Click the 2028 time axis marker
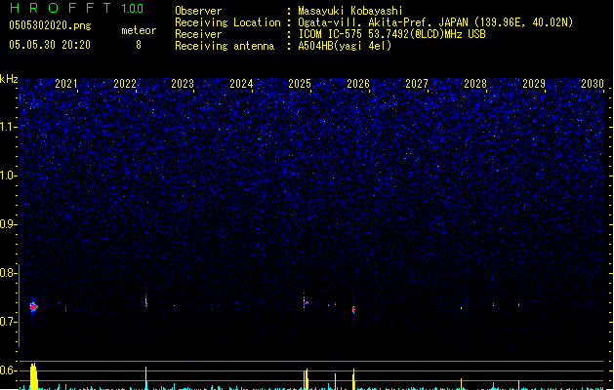The image size is (614, 390). tap(475, 84)
